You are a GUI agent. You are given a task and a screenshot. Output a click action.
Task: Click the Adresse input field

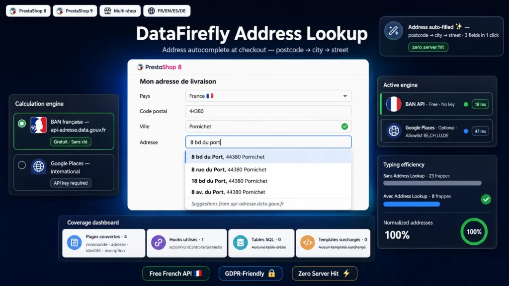click(x=268, y=142)
